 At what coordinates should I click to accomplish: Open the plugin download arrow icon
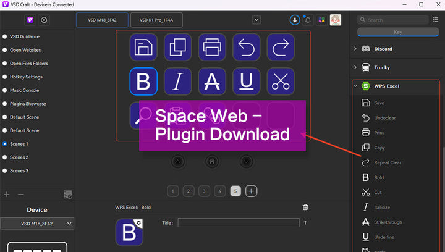point(295,20)
